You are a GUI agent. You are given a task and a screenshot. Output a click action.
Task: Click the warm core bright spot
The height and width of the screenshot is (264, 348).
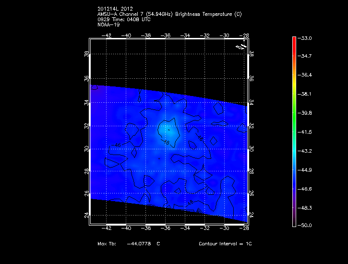pyautogui.click(x=166, y=130)
